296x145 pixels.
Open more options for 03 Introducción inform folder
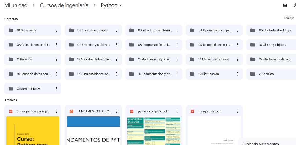point(177,30)
